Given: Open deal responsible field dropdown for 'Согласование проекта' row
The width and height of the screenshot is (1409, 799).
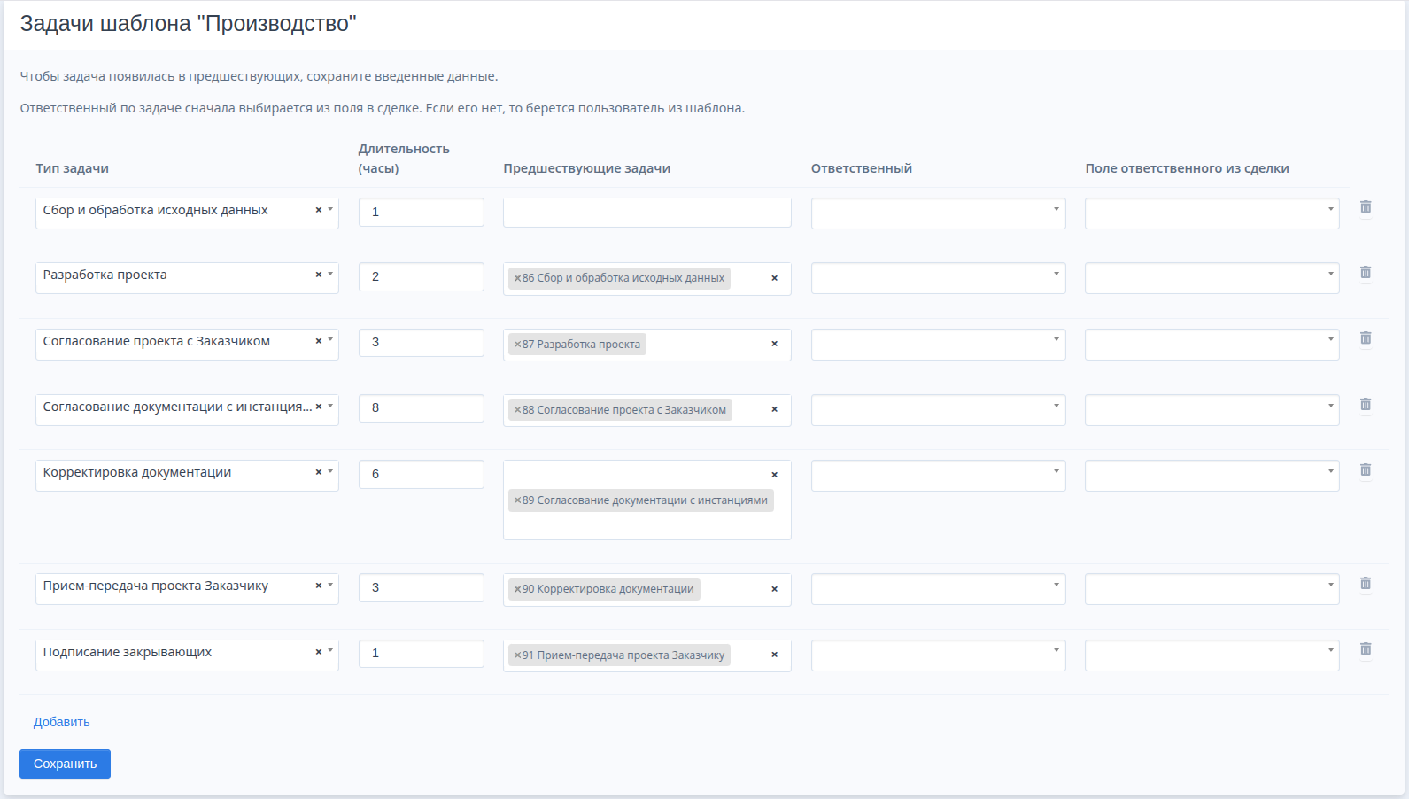Looking at the screenshot, I should click(x=1212, y=345).
